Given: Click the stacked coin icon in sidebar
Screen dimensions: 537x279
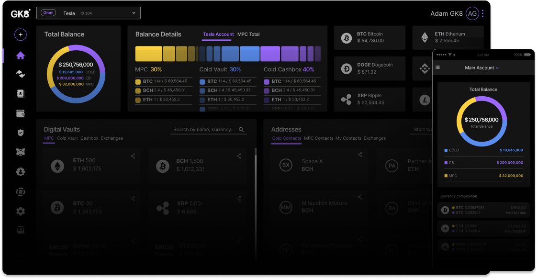Looking at the screenshot, I should point(21,192).
